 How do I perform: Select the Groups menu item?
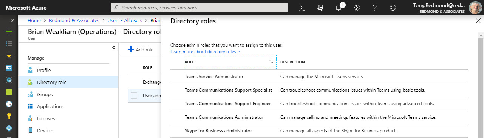[x=45, y=94]
